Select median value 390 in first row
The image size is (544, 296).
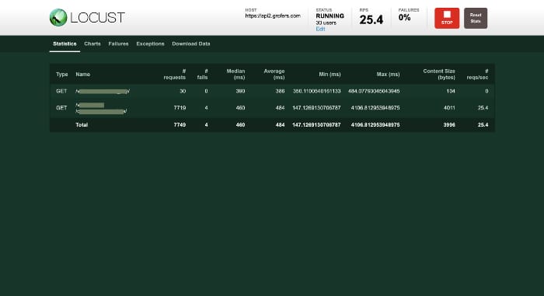[240, 91]
